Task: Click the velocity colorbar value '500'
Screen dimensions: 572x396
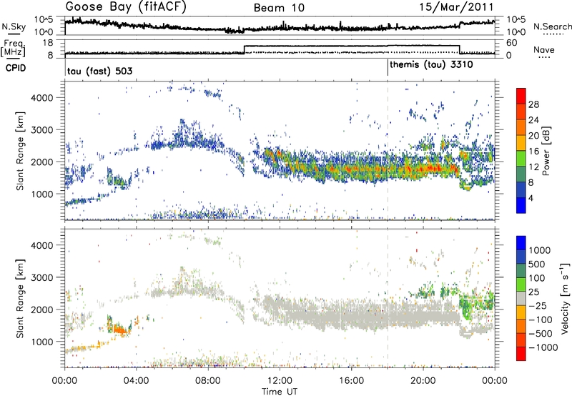Action: (537, 264)
